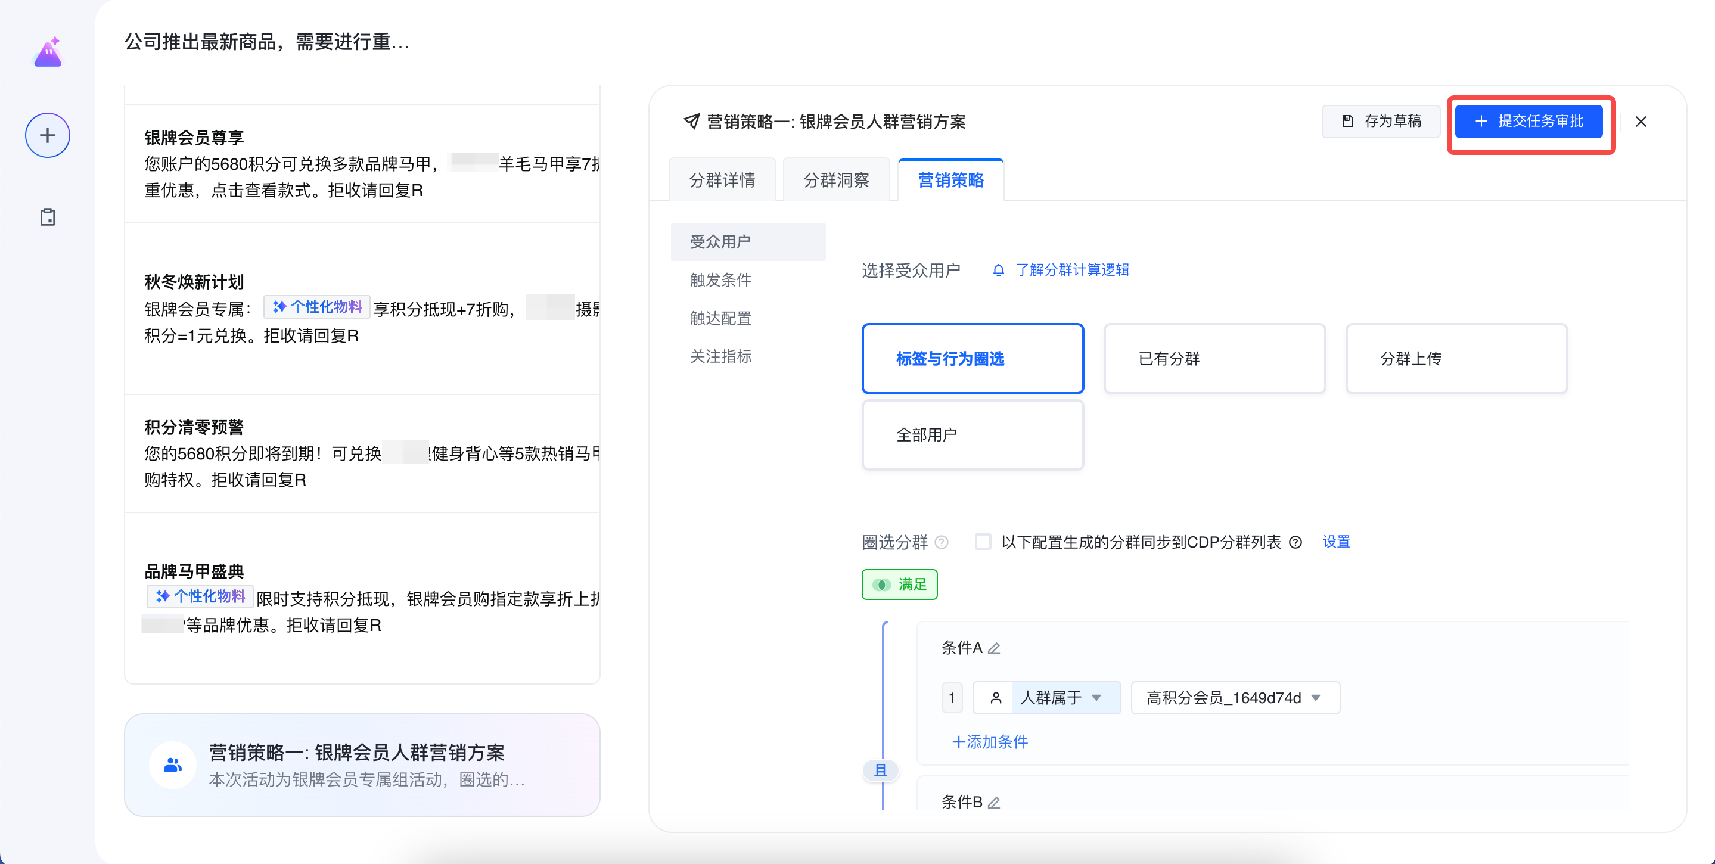Click the help icon after CDP分群列表
The image size is (1715, 864).
click(1295, 542)
